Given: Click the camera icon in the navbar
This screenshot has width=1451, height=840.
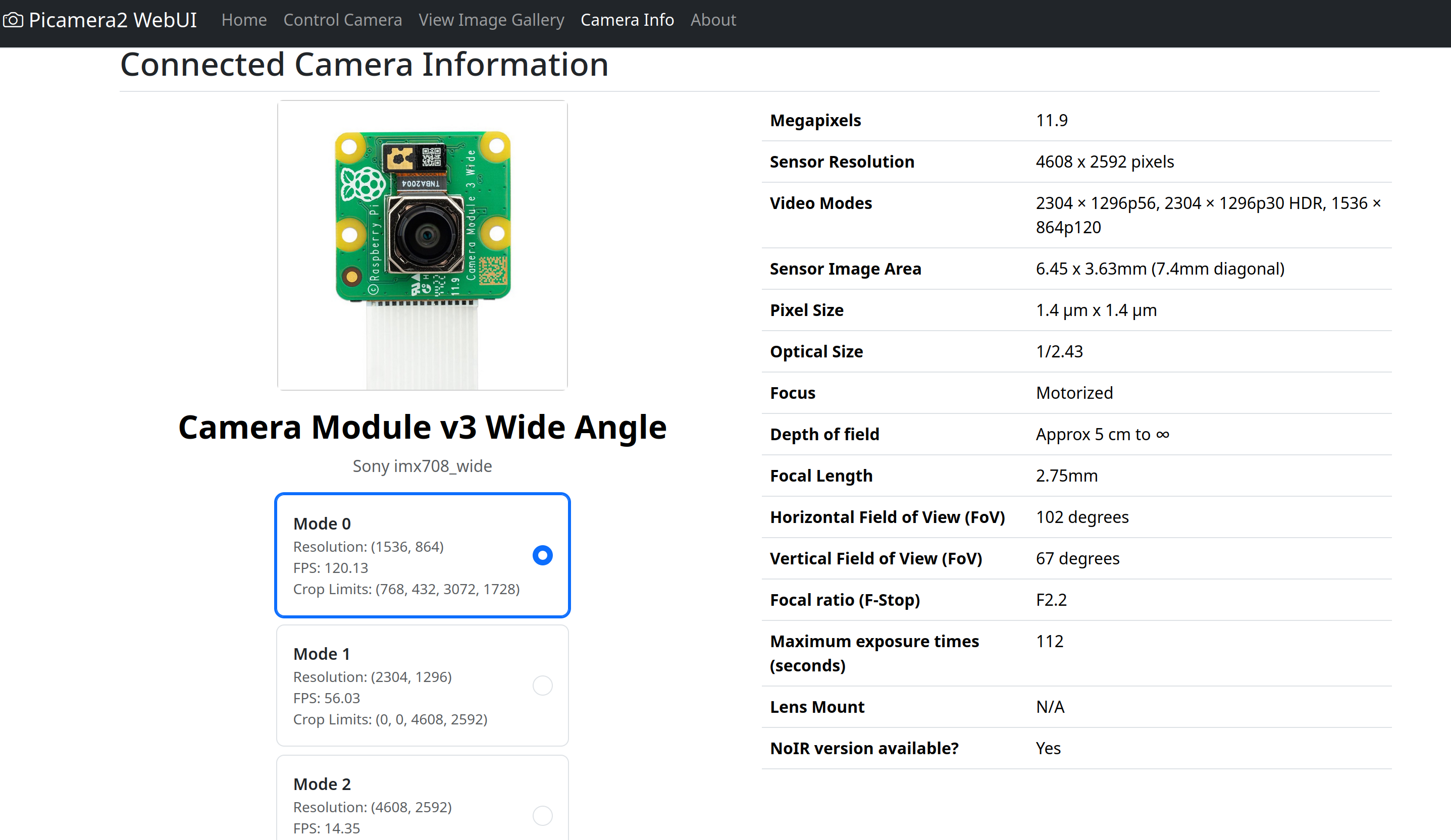Looking at the screenshot, I should point(13,20).
